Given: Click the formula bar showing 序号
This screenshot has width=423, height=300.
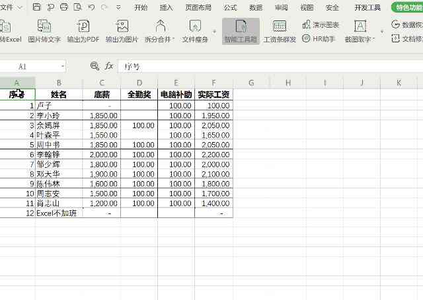Looking at the screenshot, I should click(x=270, y=67).
